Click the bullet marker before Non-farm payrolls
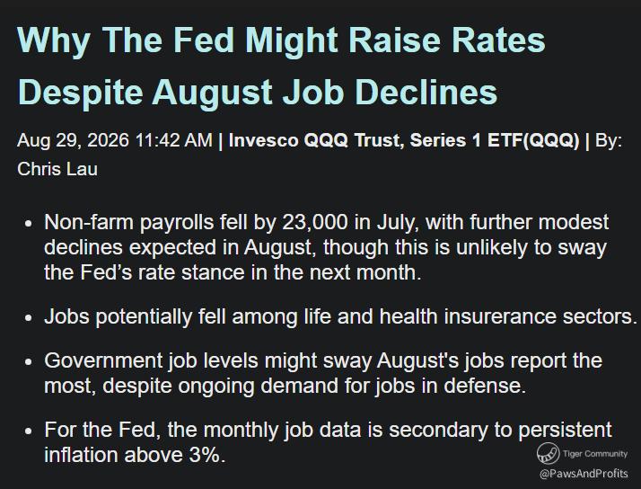The width and height of the screenshot is (641, 489). point(28,224)
